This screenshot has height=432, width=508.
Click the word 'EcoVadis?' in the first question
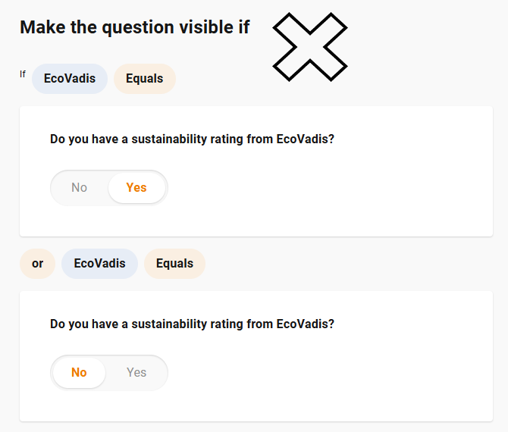[306, 139]
